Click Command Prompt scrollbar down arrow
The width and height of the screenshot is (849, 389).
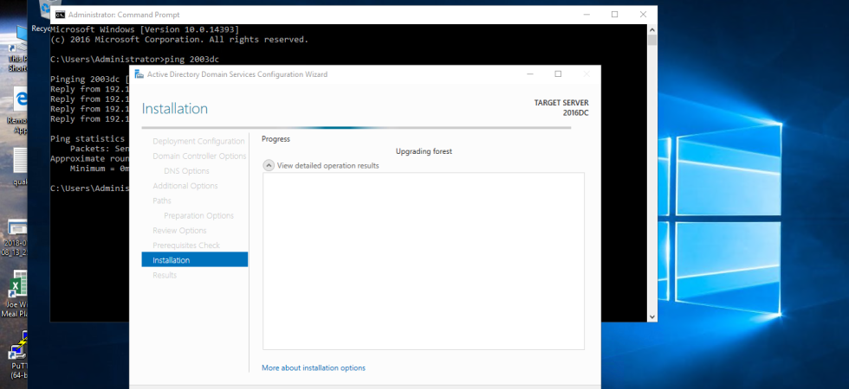pyautogui.click(x=651, y=316)
